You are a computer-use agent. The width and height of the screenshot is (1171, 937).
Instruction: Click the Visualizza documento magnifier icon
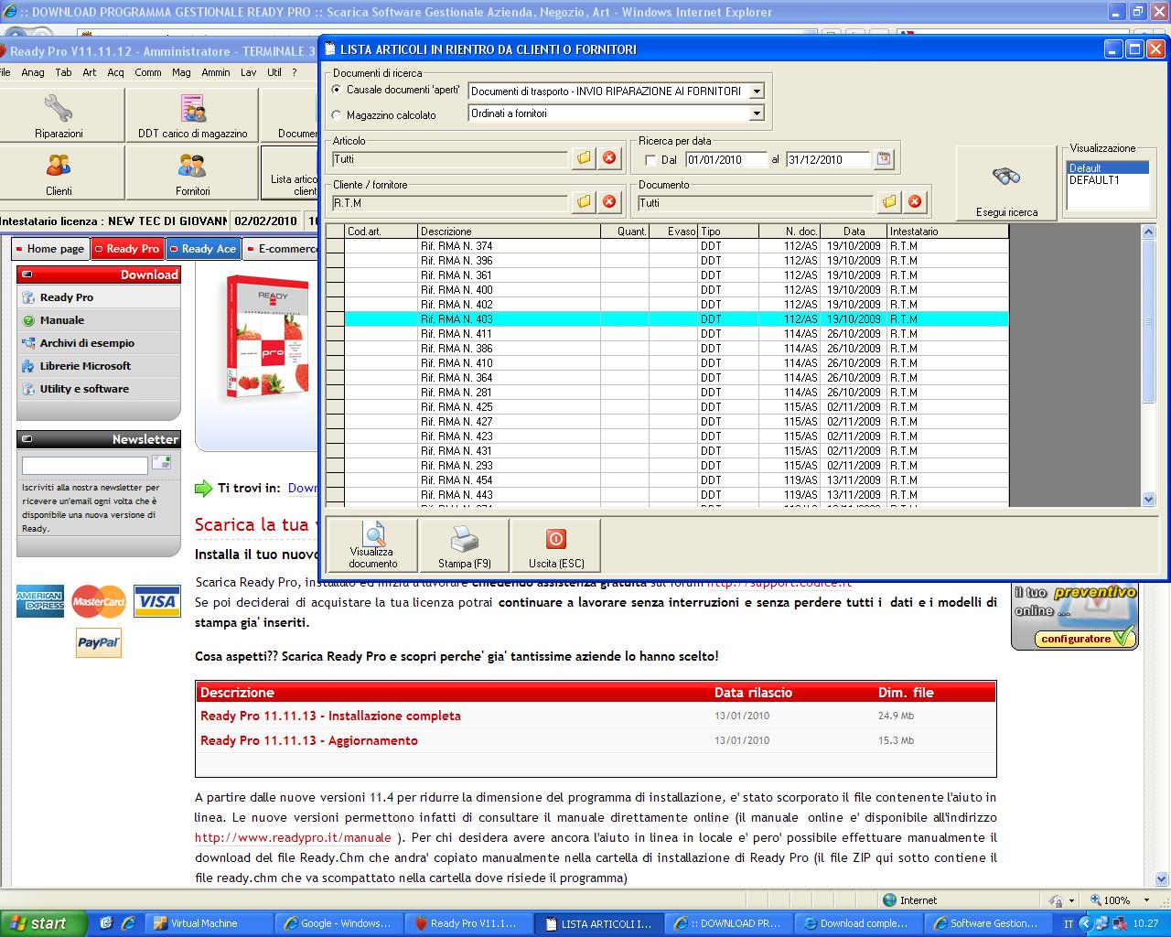pyautogui.click(x=373, y=534)
